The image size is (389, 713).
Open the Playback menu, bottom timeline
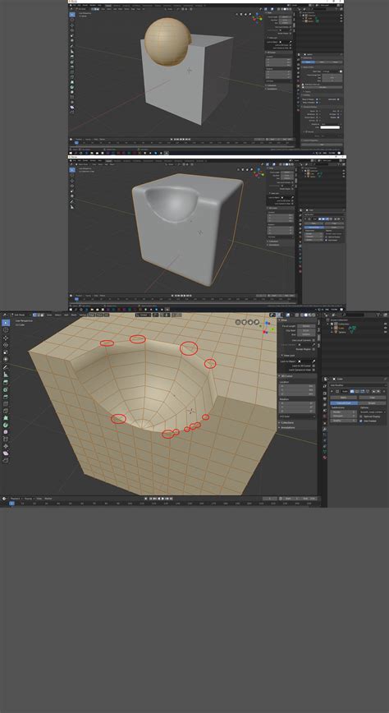16,499
